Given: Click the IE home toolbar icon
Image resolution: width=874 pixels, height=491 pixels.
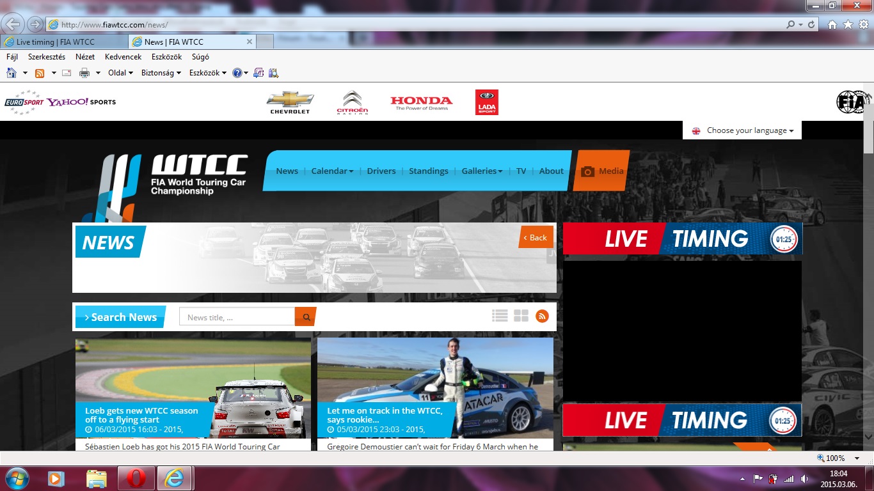Looking at the screenshot, I should point(12,73).
